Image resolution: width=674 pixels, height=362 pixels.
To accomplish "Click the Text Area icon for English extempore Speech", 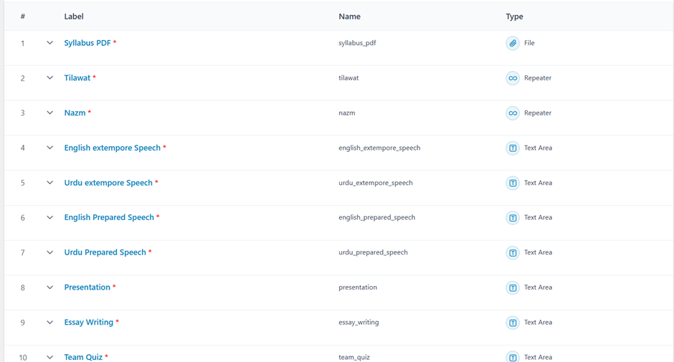I will click(512, 148).
